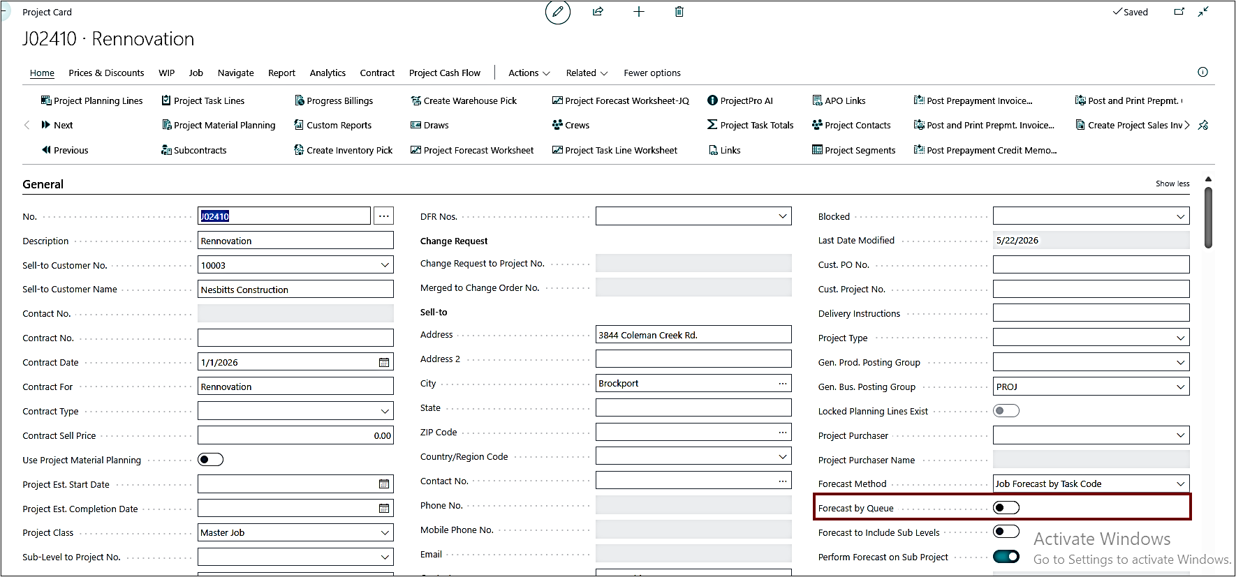Open Project Class dropdown

(x=385, y=532)
